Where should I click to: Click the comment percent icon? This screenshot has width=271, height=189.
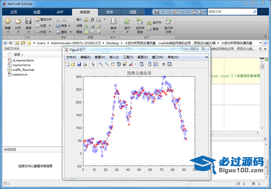[86, 26]
